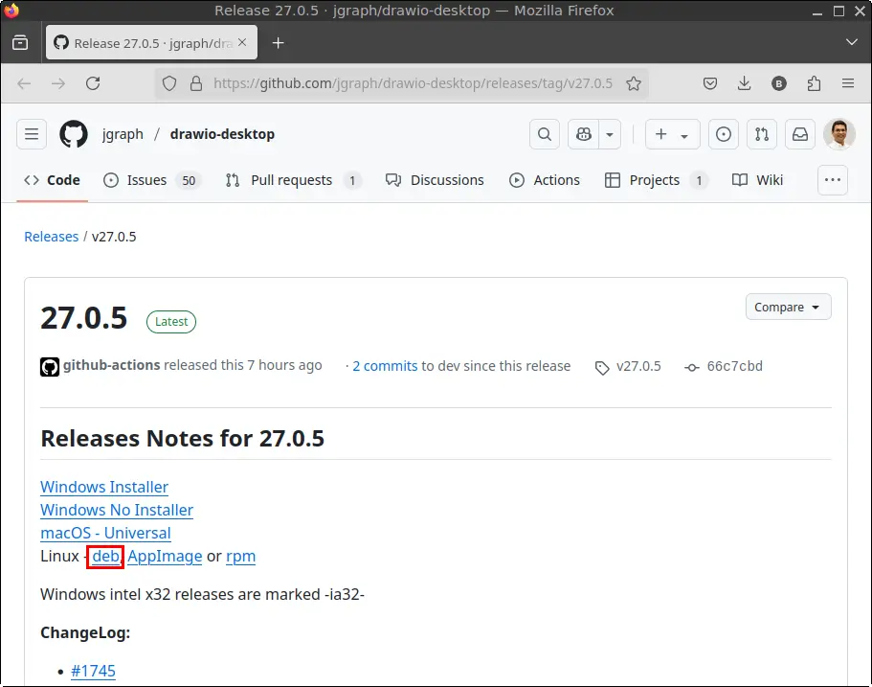This screenshot has width=872, height=687.
Task: Open the Create new plus dropdown
Action: (672, 134)
